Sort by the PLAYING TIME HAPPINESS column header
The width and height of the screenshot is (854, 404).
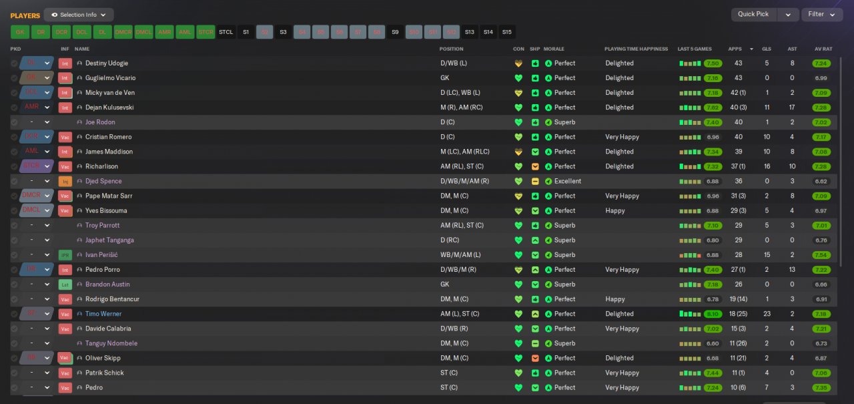[636, 49]
